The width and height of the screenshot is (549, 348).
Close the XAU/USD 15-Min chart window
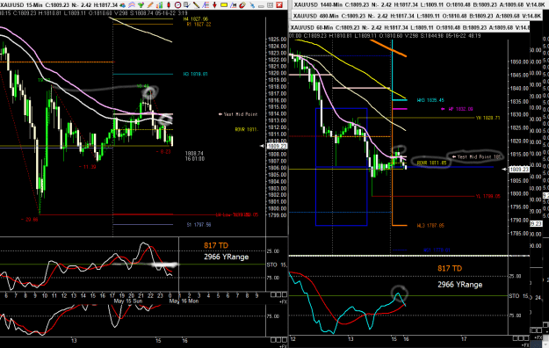pyautogui.click(x=279, y=5)
